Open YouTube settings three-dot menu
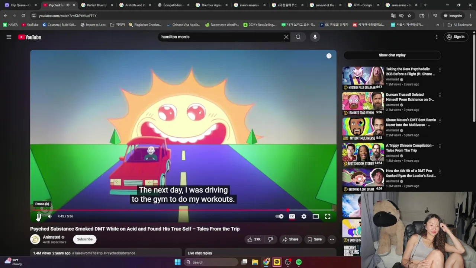476x268 pixels. coord(437,37)
